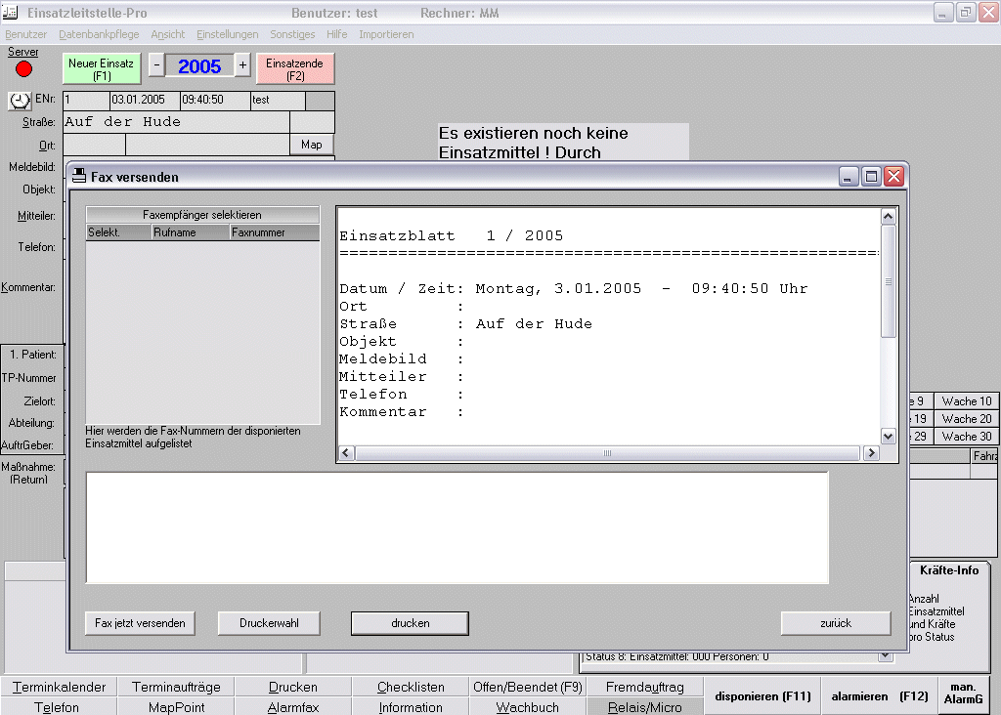Open the Map button next to Ort
This screenshot has height=715, width=1001.
pyautogui.click(x=312, y=145)
